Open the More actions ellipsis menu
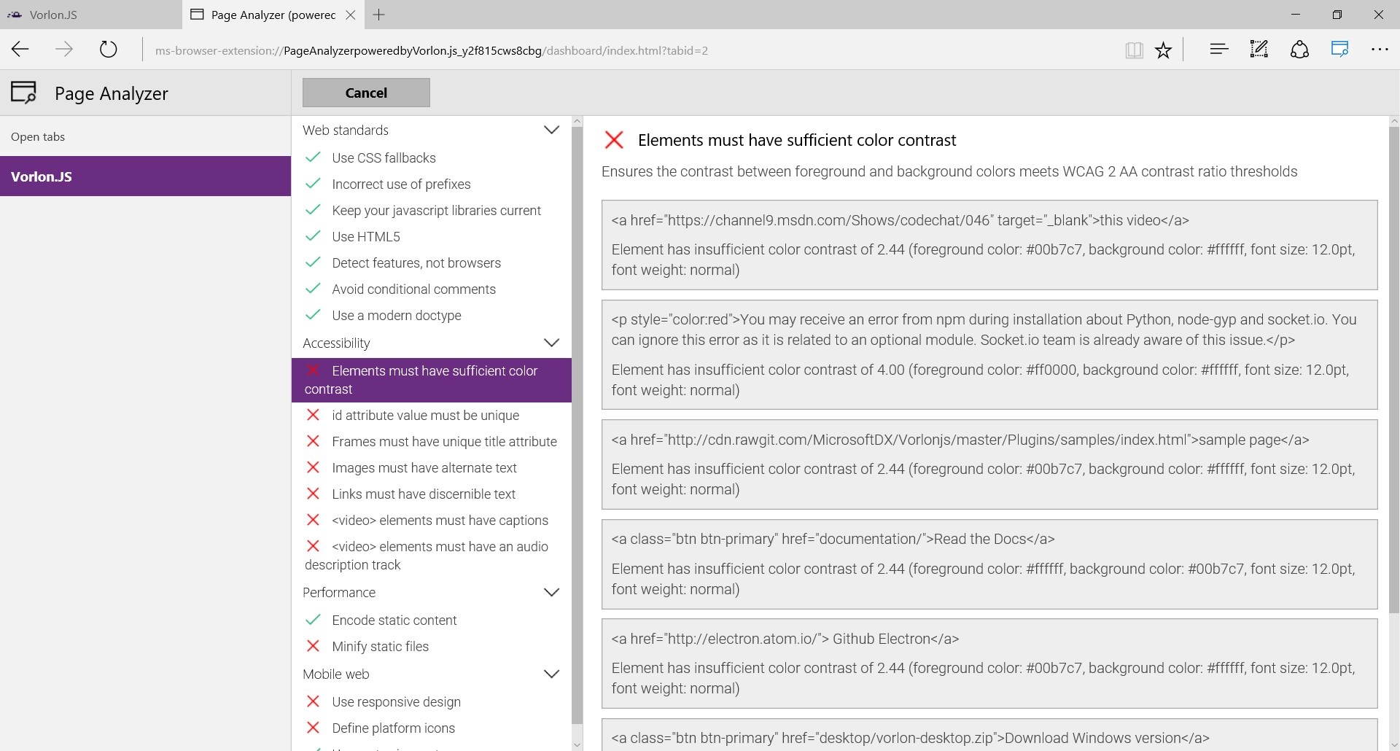This screenshot has width=1400, height=751. click(1380, 50)
